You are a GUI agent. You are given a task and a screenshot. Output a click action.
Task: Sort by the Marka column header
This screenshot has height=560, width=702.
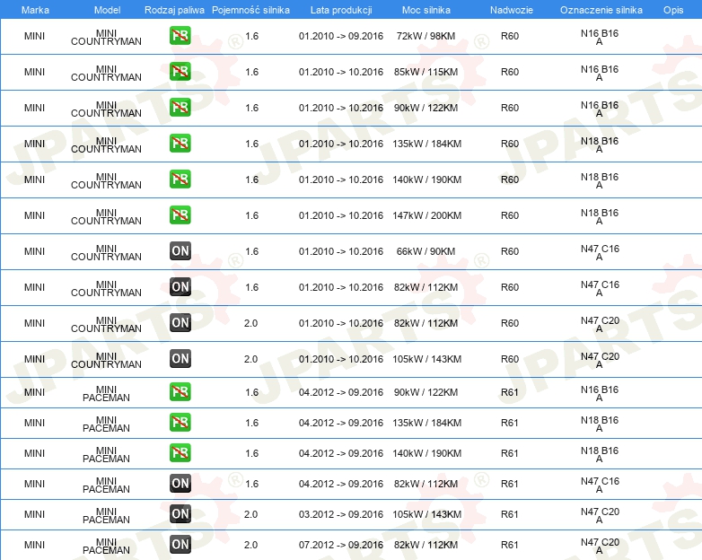[x=35, y=10]
